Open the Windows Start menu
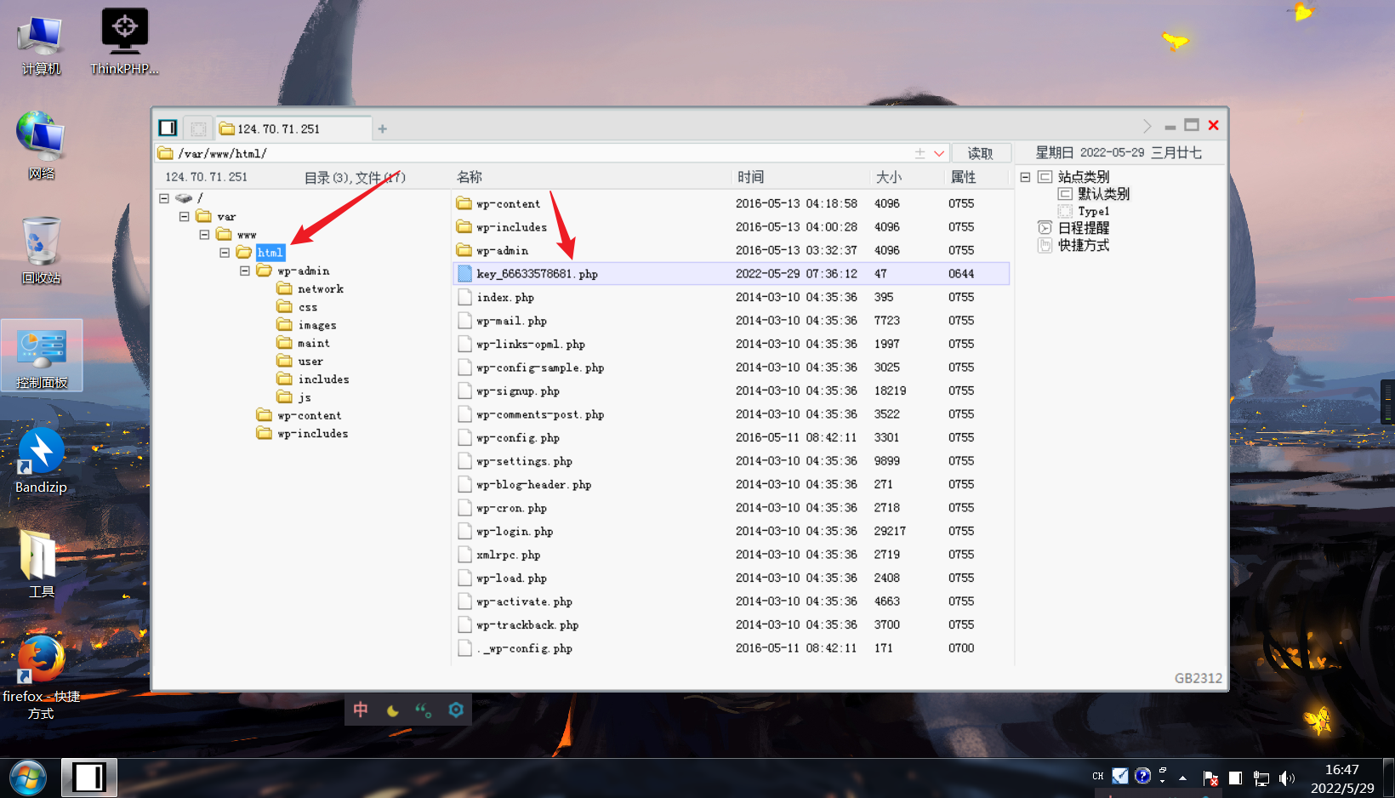This screenshot has height=798, width=1395. (x=28, y=778)
